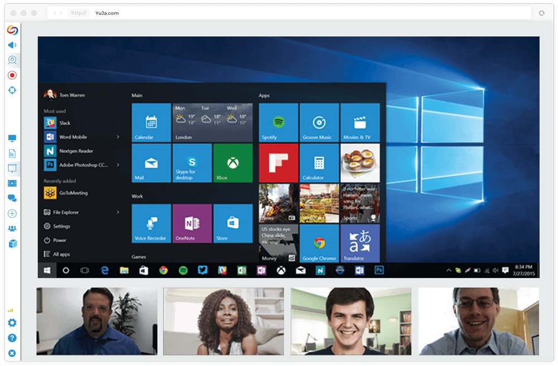Open Microsoft Edge from taskbar
This screenshot has height=366, width=558.
pyautogui.click(x=104, y=270)
